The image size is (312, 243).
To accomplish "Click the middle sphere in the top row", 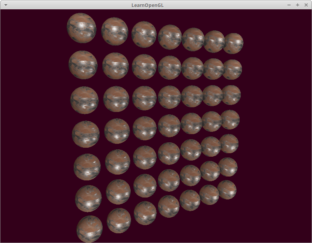I will click(x=170, y=37).
